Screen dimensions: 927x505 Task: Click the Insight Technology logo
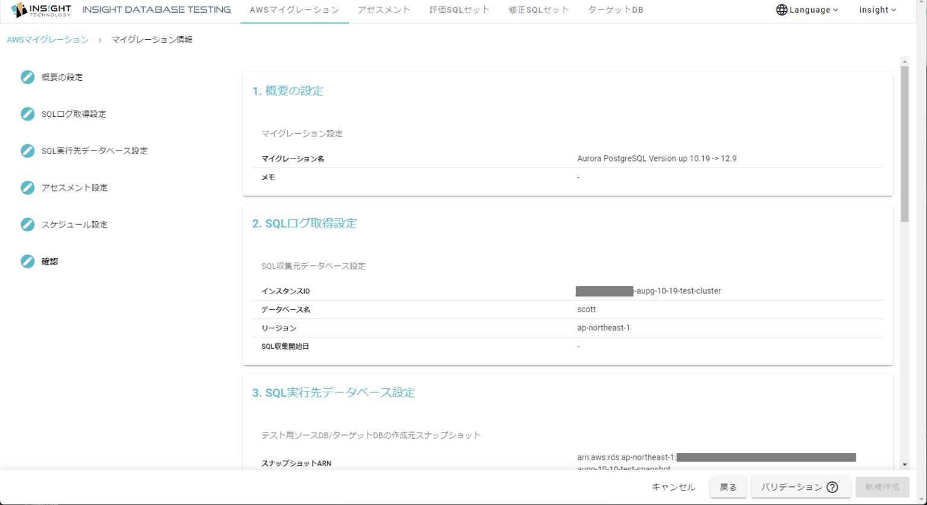tap(41, 10)
